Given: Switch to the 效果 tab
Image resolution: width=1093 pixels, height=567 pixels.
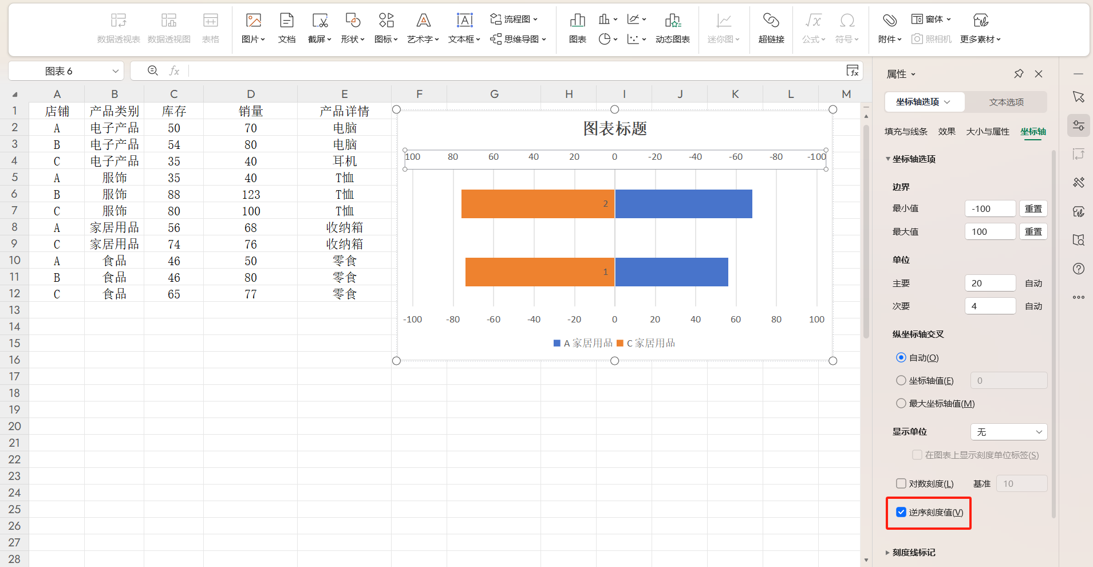Looking at the screenshot, I should tap(946, 131).
